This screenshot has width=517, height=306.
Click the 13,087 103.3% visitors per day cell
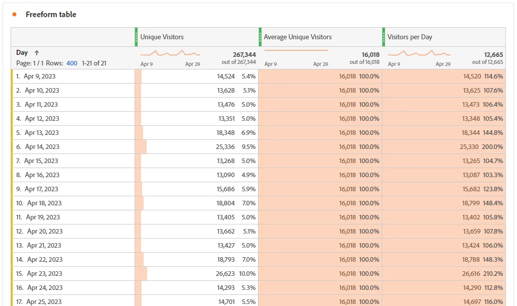click(444, 175)
